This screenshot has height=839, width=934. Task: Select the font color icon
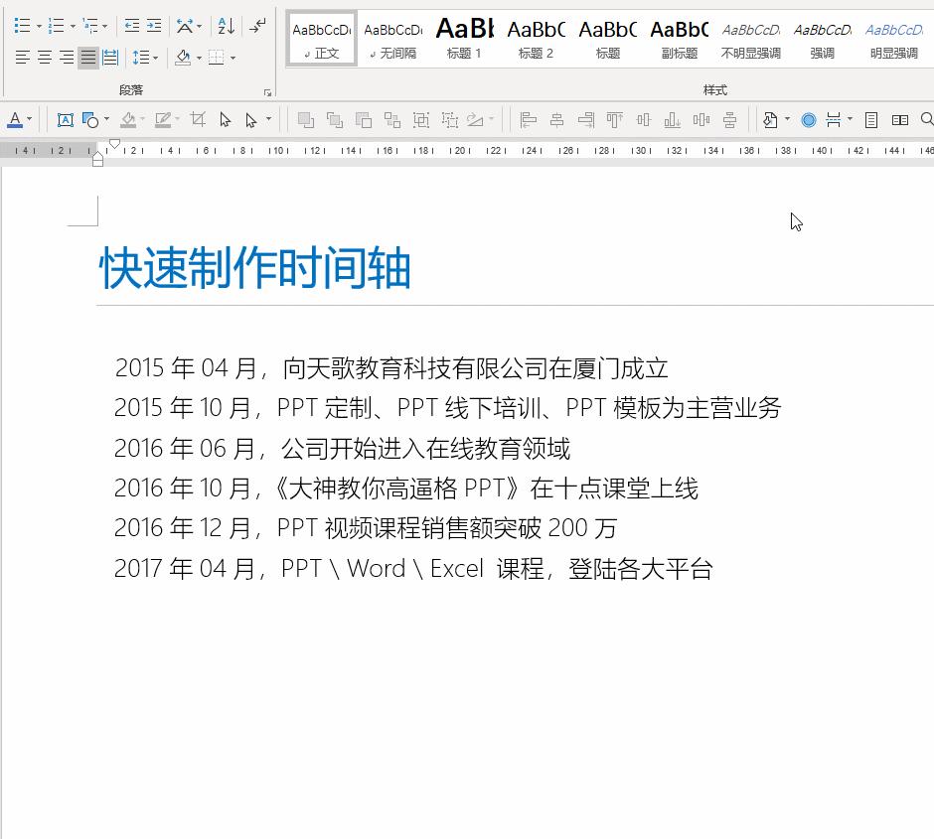coord(15,118)
